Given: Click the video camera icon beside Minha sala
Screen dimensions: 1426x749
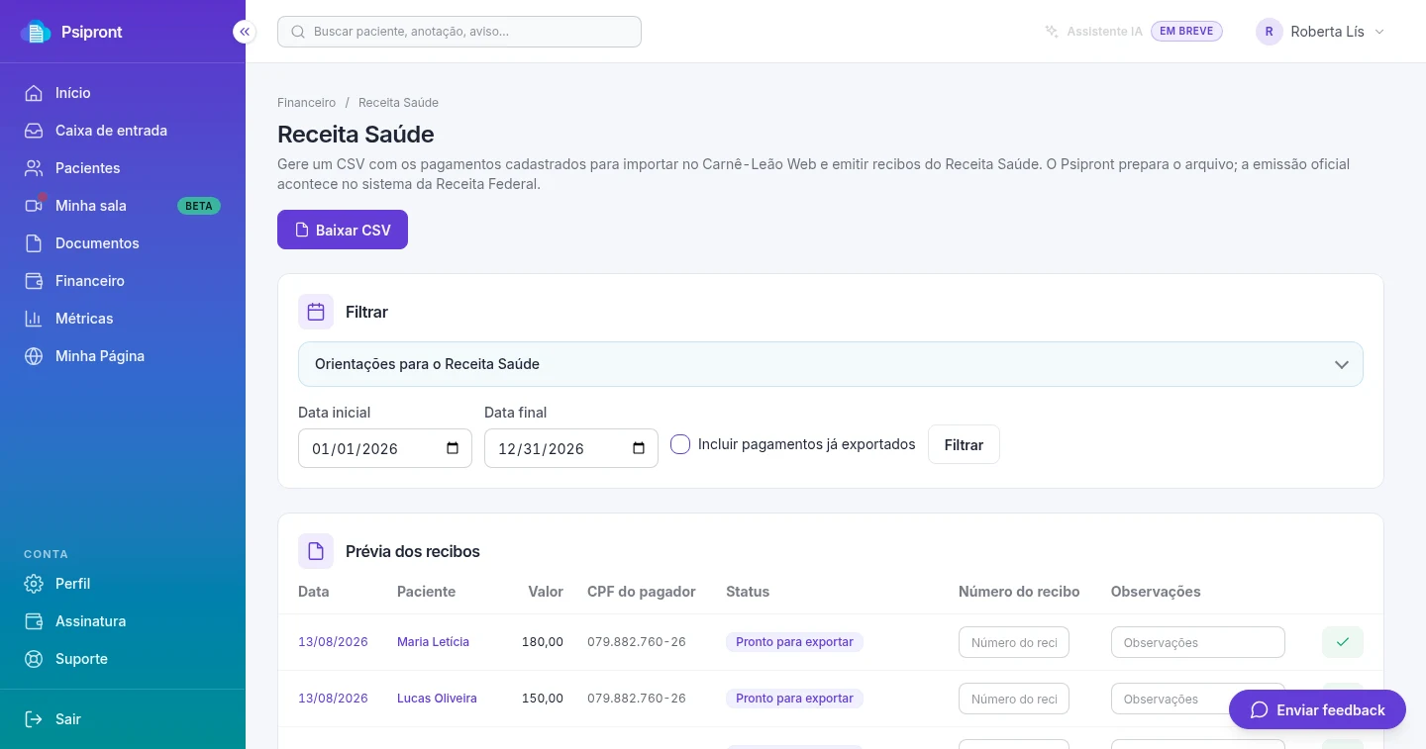Looking at the screenshot, I should (x=34, y=206).
